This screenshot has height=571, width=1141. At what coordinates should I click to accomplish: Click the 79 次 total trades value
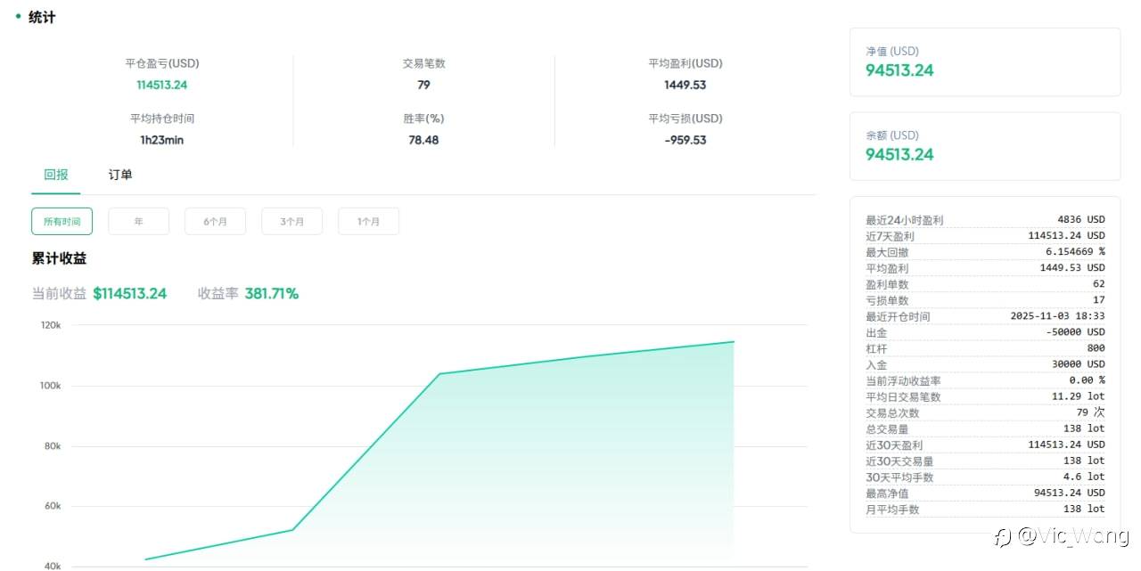(1091, 412)
